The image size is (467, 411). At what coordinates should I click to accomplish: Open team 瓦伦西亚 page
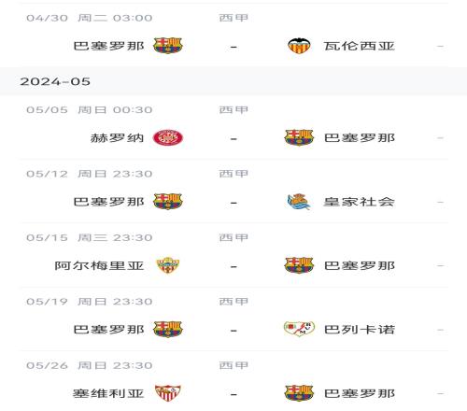tap(360, 46)
